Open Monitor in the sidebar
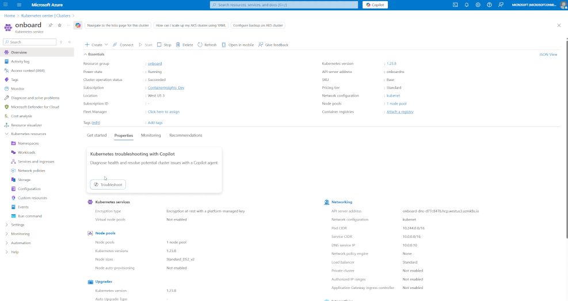Screen dimensions: 568x301 (17, 88)
